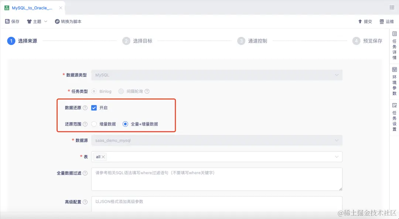
Task: Click the convert-to-script icon
Action: pos(57,22)
